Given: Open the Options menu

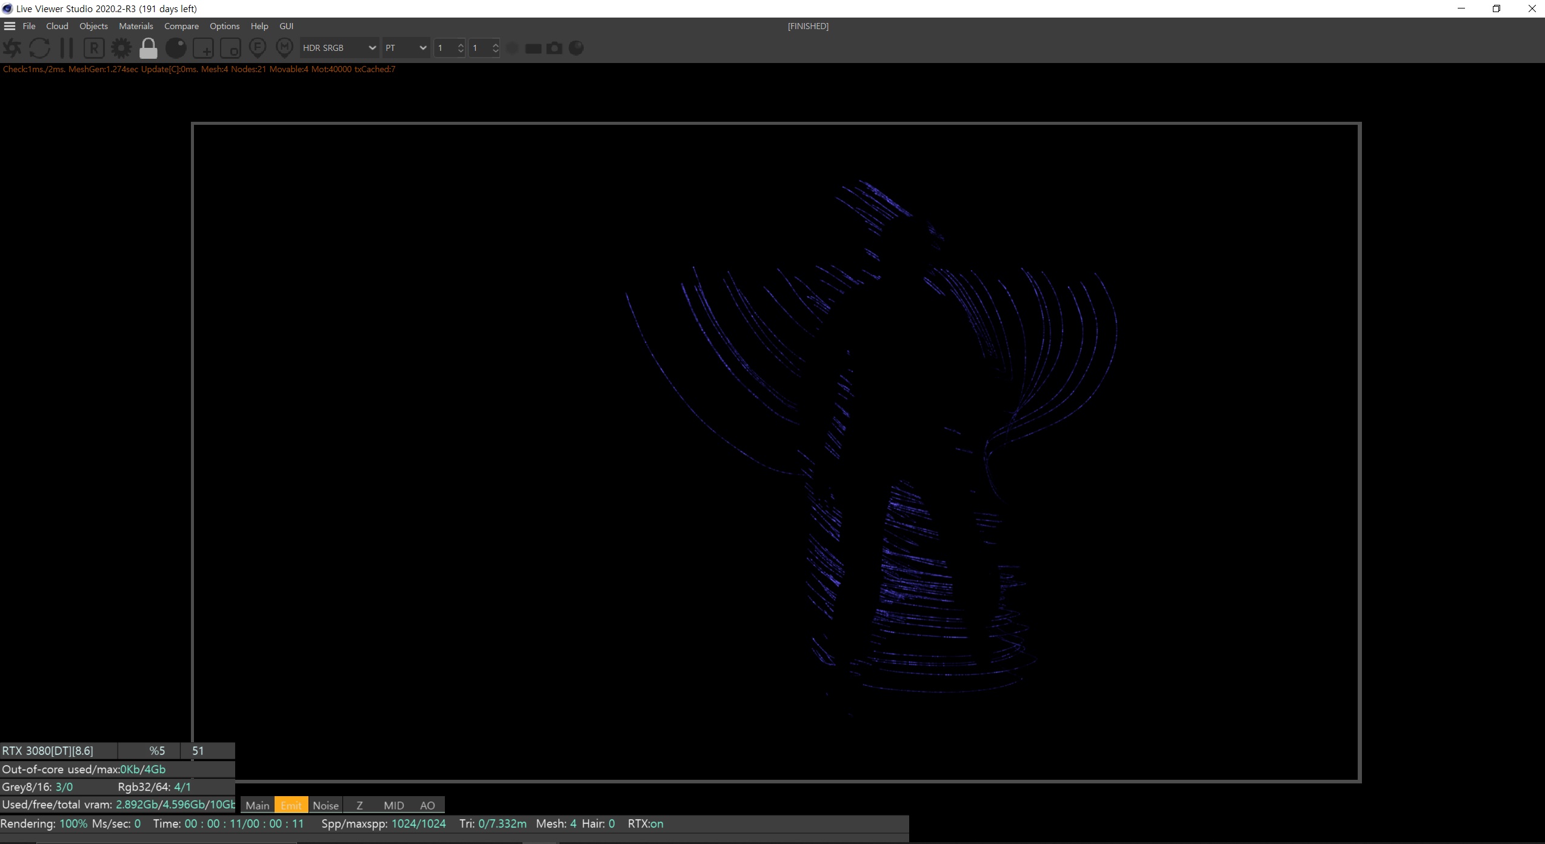Looking at the screenshot, I should pos(224,26).
